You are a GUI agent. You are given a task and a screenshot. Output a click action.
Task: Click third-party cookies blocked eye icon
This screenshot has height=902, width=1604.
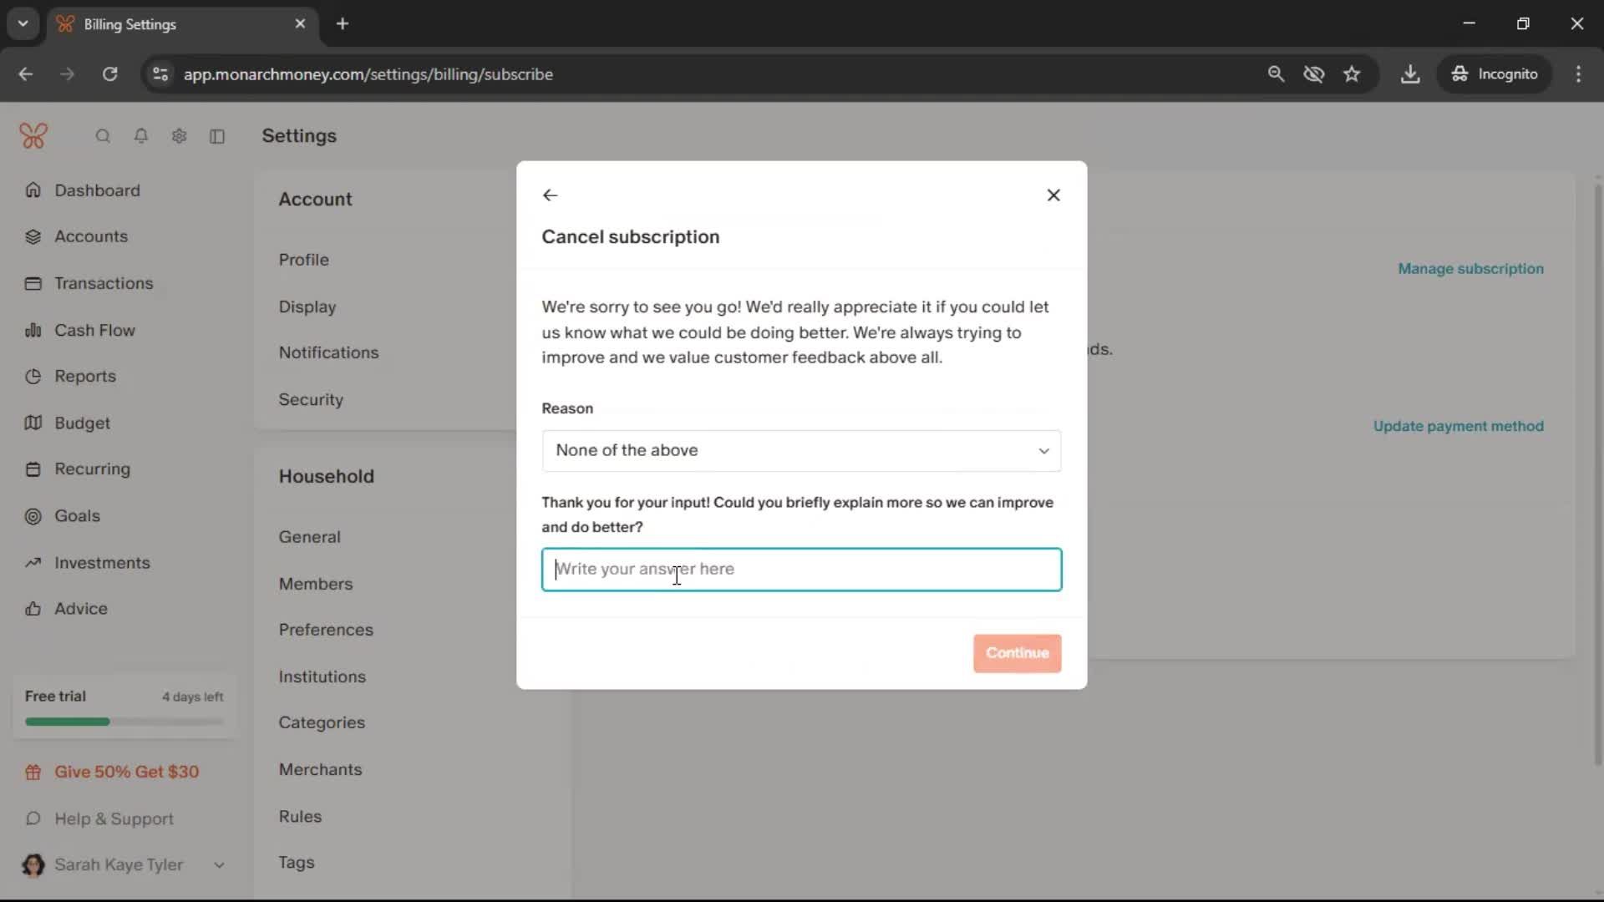click(1313, 74)
